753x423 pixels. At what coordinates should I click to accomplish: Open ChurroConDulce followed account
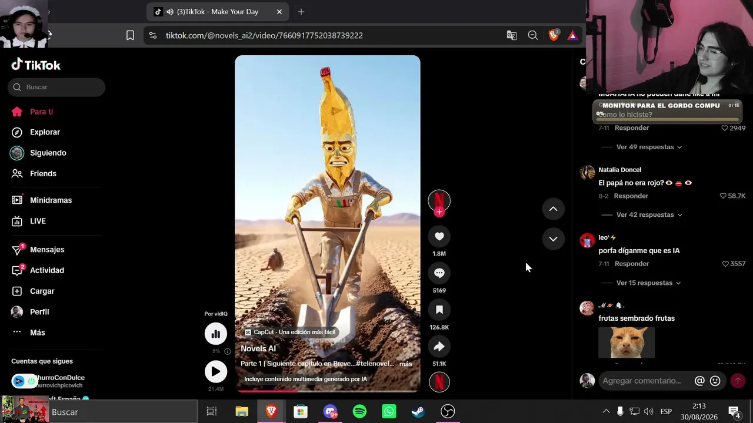click(55, 381)
